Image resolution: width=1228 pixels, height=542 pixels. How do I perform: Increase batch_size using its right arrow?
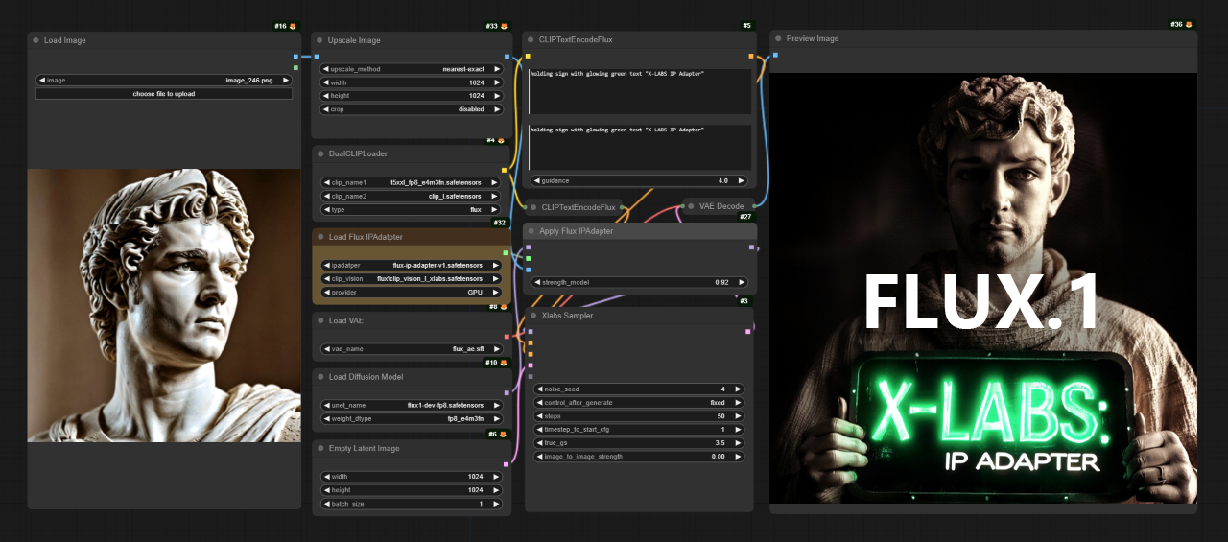click(x=497, y=504)
